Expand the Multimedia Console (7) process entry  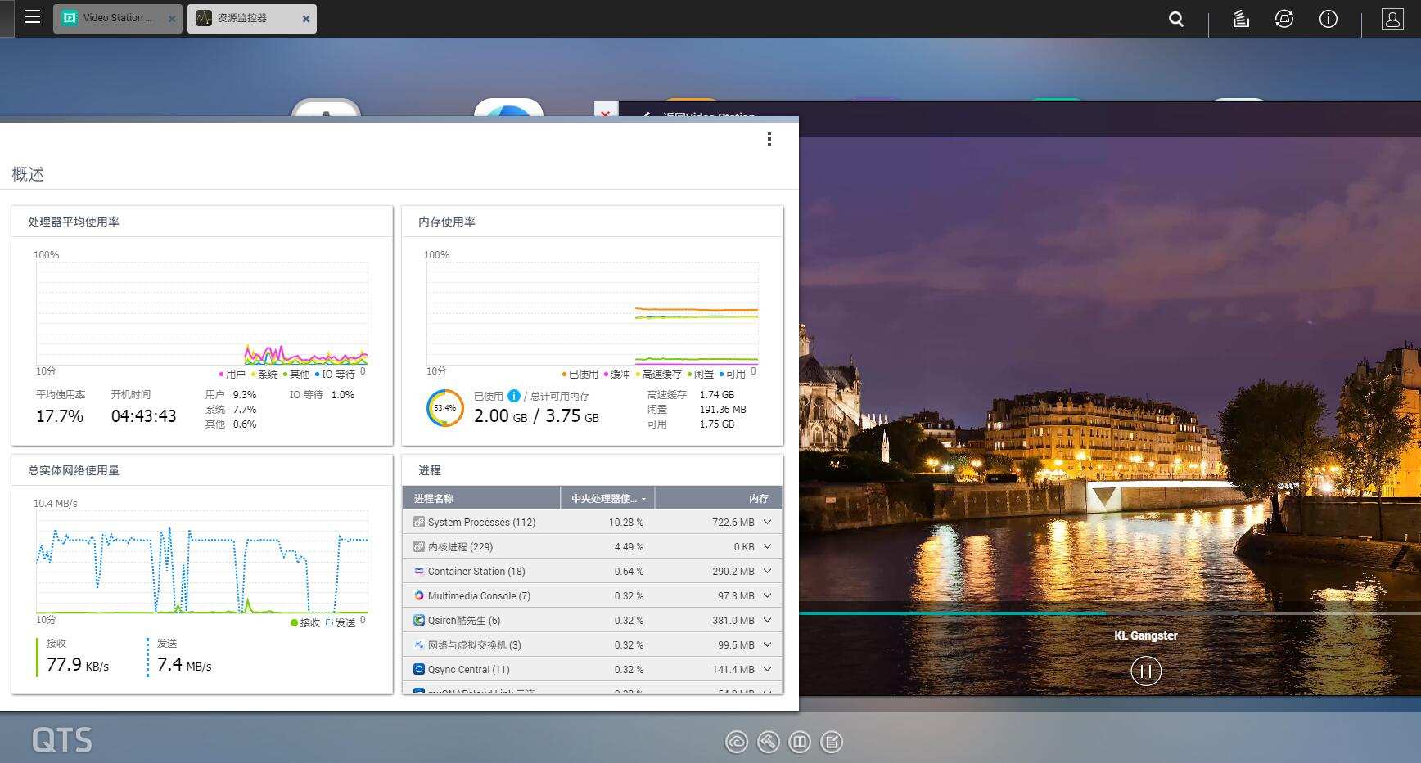[x=766, y=595]
